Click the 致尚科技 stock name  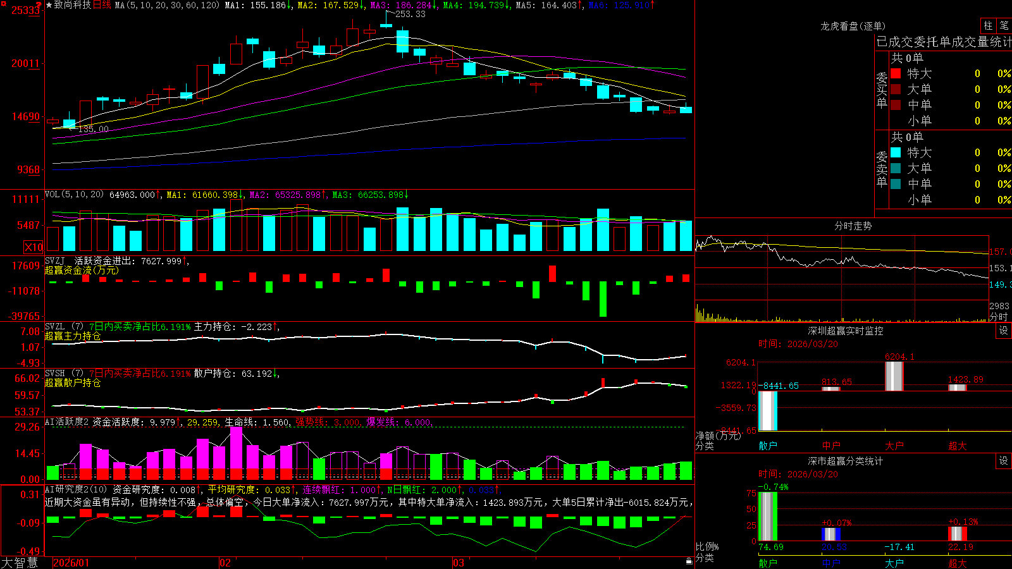pyautogui.click(x=73, y=5)
